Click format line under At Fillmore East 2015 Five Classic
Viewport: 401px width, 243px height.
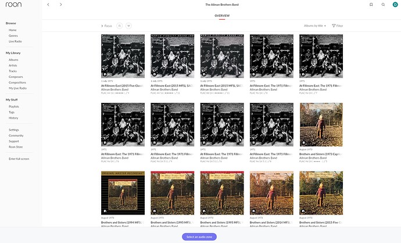pyautogui.click(x=115, y=93)
